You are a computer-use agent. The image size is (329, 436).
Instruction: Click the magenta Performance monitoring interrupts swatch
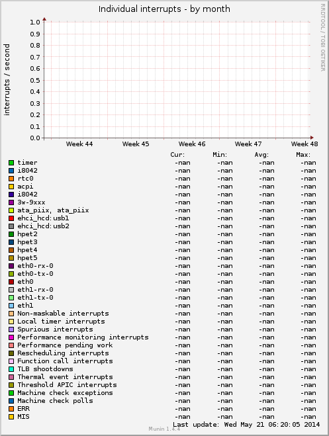pos(11,337)
